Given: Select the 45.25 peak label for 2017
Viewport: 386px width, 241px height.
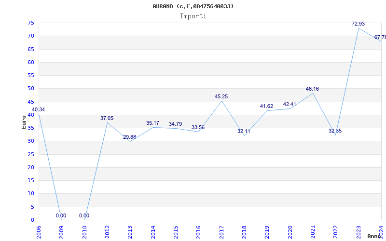Looking at the screenshot, I should (221, 97).
